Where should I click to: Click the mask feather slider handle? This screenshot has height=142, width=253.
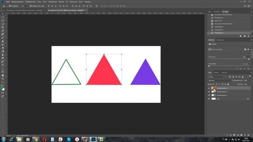209,66
